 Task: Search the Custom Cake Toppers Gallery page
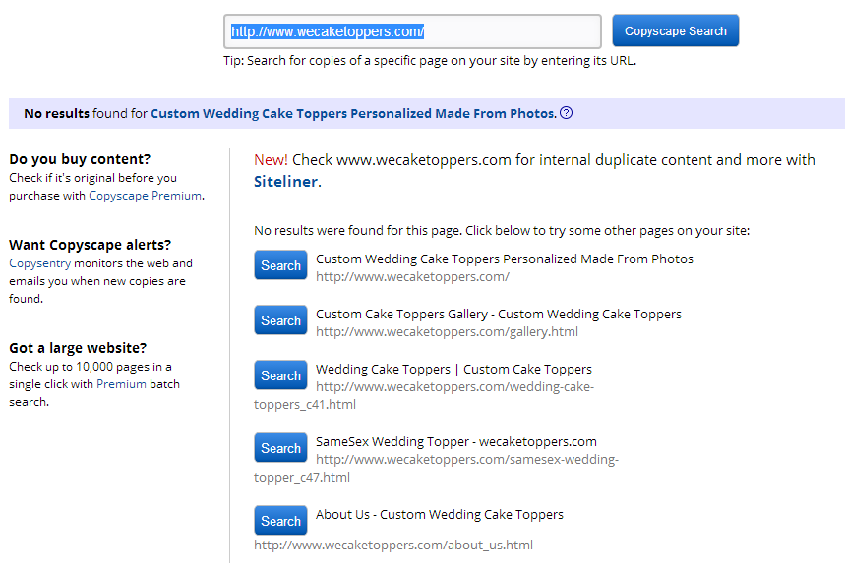click(280, 319)
